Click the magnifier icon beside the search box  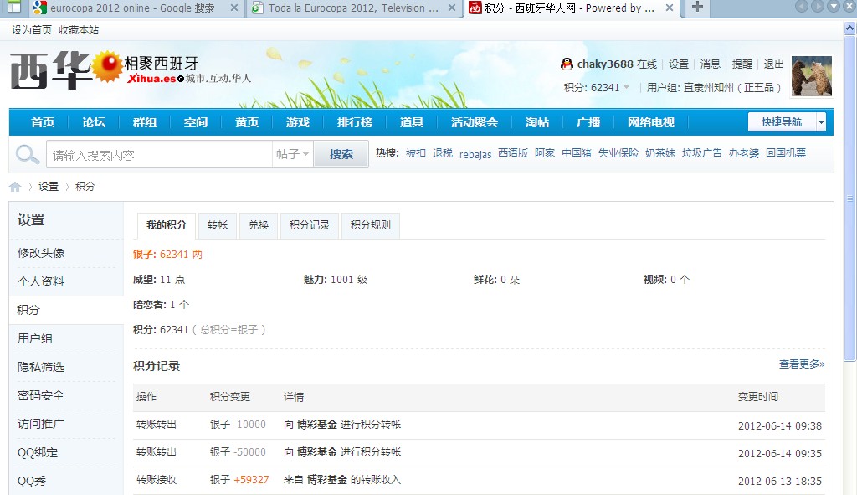pos(27,154)
